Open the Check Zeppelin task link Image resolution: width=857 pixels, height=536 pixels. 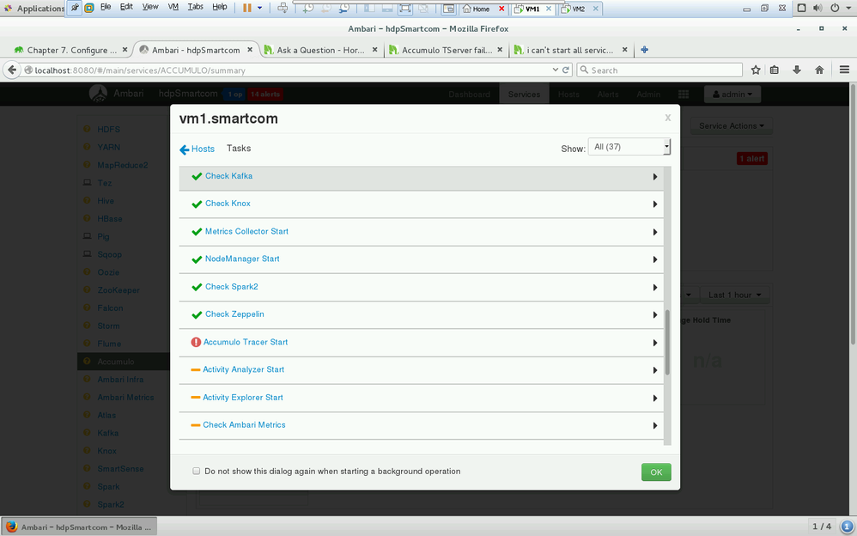[x=234, y=314]
